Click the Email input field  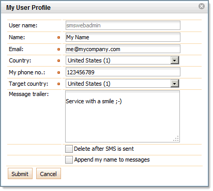coord(123,49)
